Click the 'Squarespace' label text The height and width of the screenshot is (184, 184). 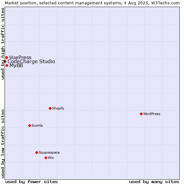coord(49,152)
